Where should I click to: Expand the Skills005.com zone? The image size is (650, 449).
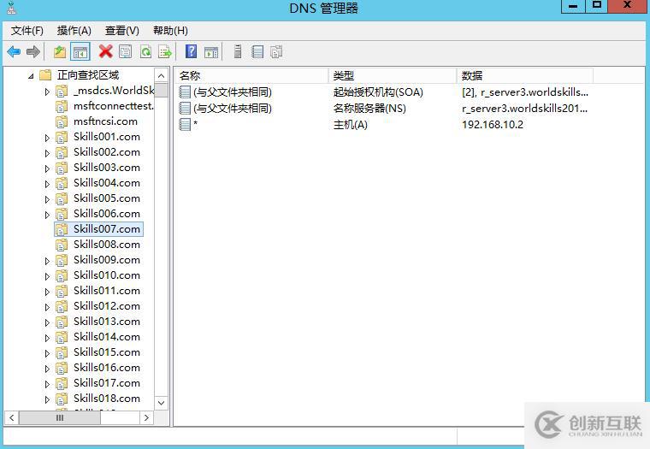(47, 199)
